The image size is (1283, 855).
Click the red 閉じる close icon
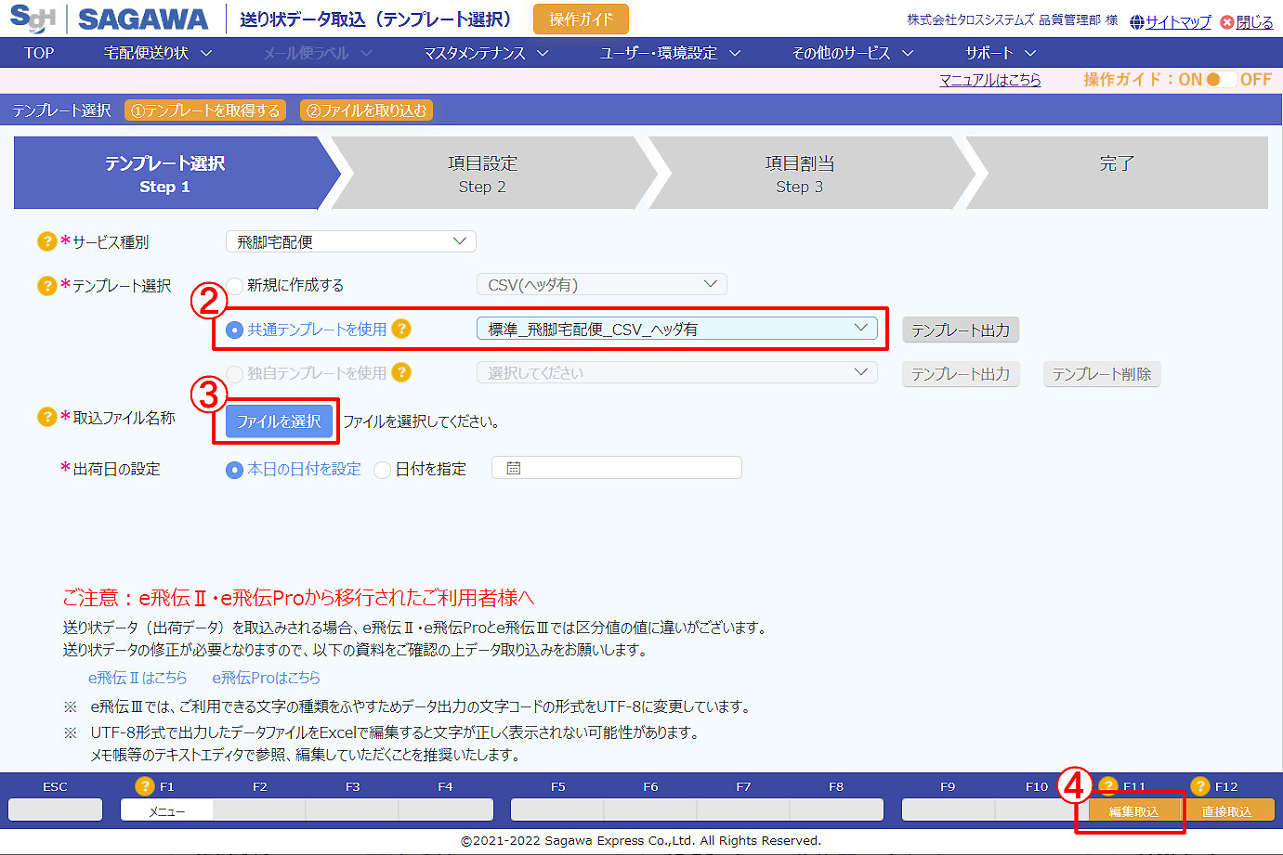(1227, 22)
